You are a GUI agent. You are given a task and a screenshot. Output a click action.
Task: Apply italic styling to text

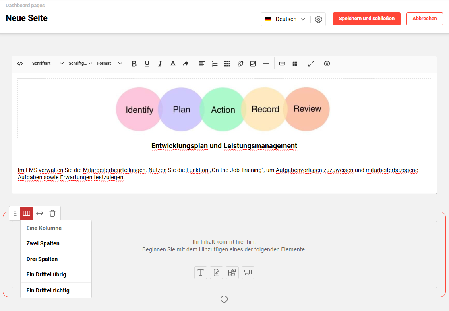coord(160,63)
